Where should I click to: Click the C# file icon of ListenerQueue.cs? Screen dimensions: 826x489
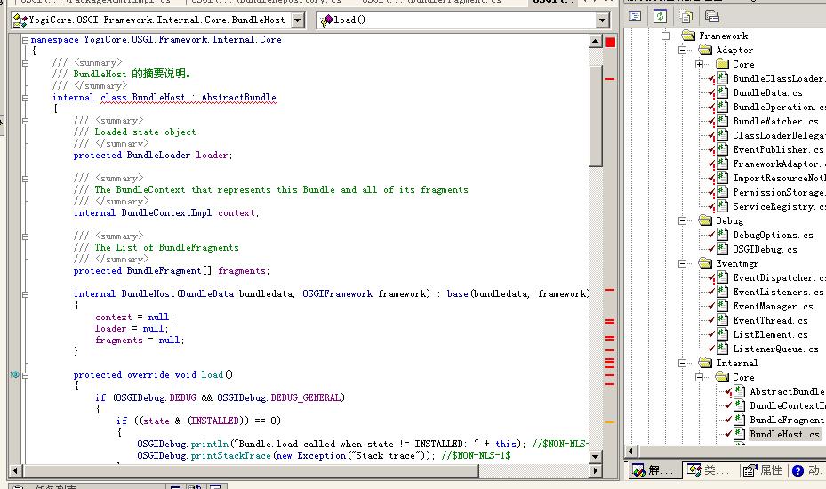(x=723, y=349)
